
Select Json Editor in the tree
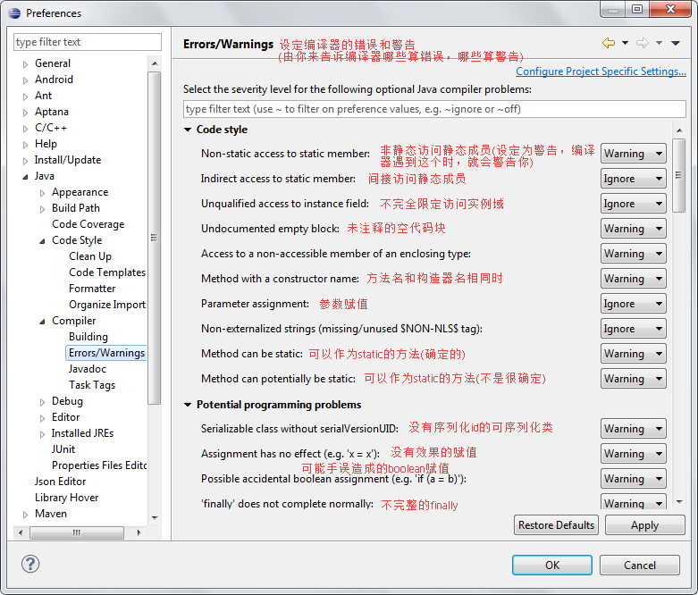[x=60, y=482]
